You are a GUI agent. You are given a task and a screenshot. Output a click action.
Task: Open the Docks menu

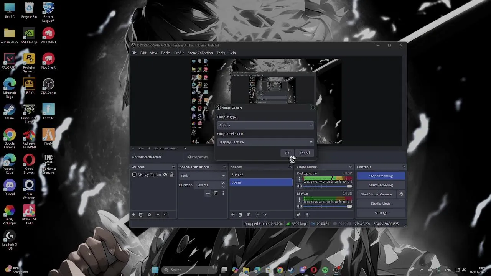166,53
